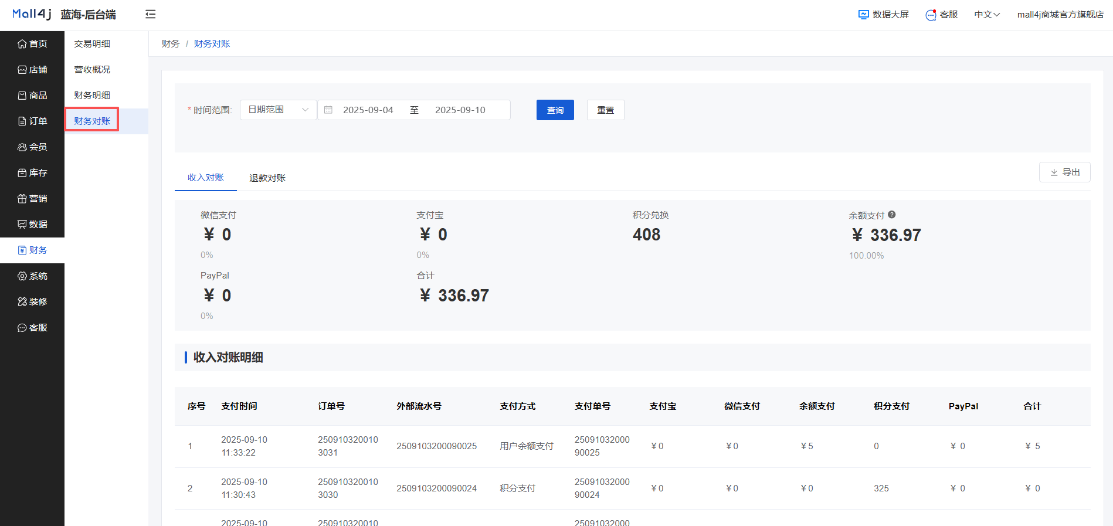1113x526 pixels.
Task: Click external serial 2509103200090025
Action: point(437,446)
